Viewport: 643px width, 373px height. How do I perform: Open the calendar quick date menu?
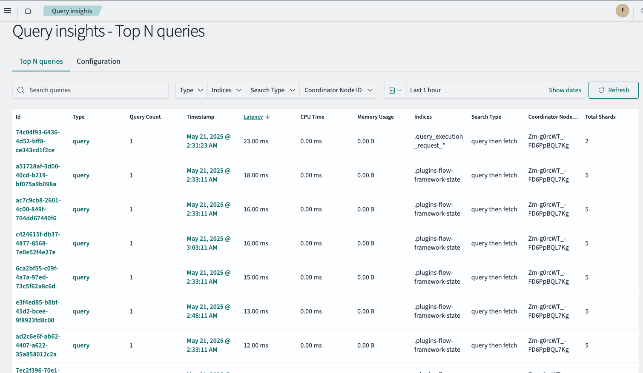(395, 90)
